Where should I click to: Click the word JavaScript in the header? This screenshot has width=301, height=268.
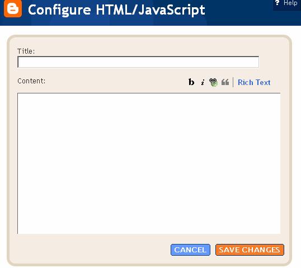point(172,10)
